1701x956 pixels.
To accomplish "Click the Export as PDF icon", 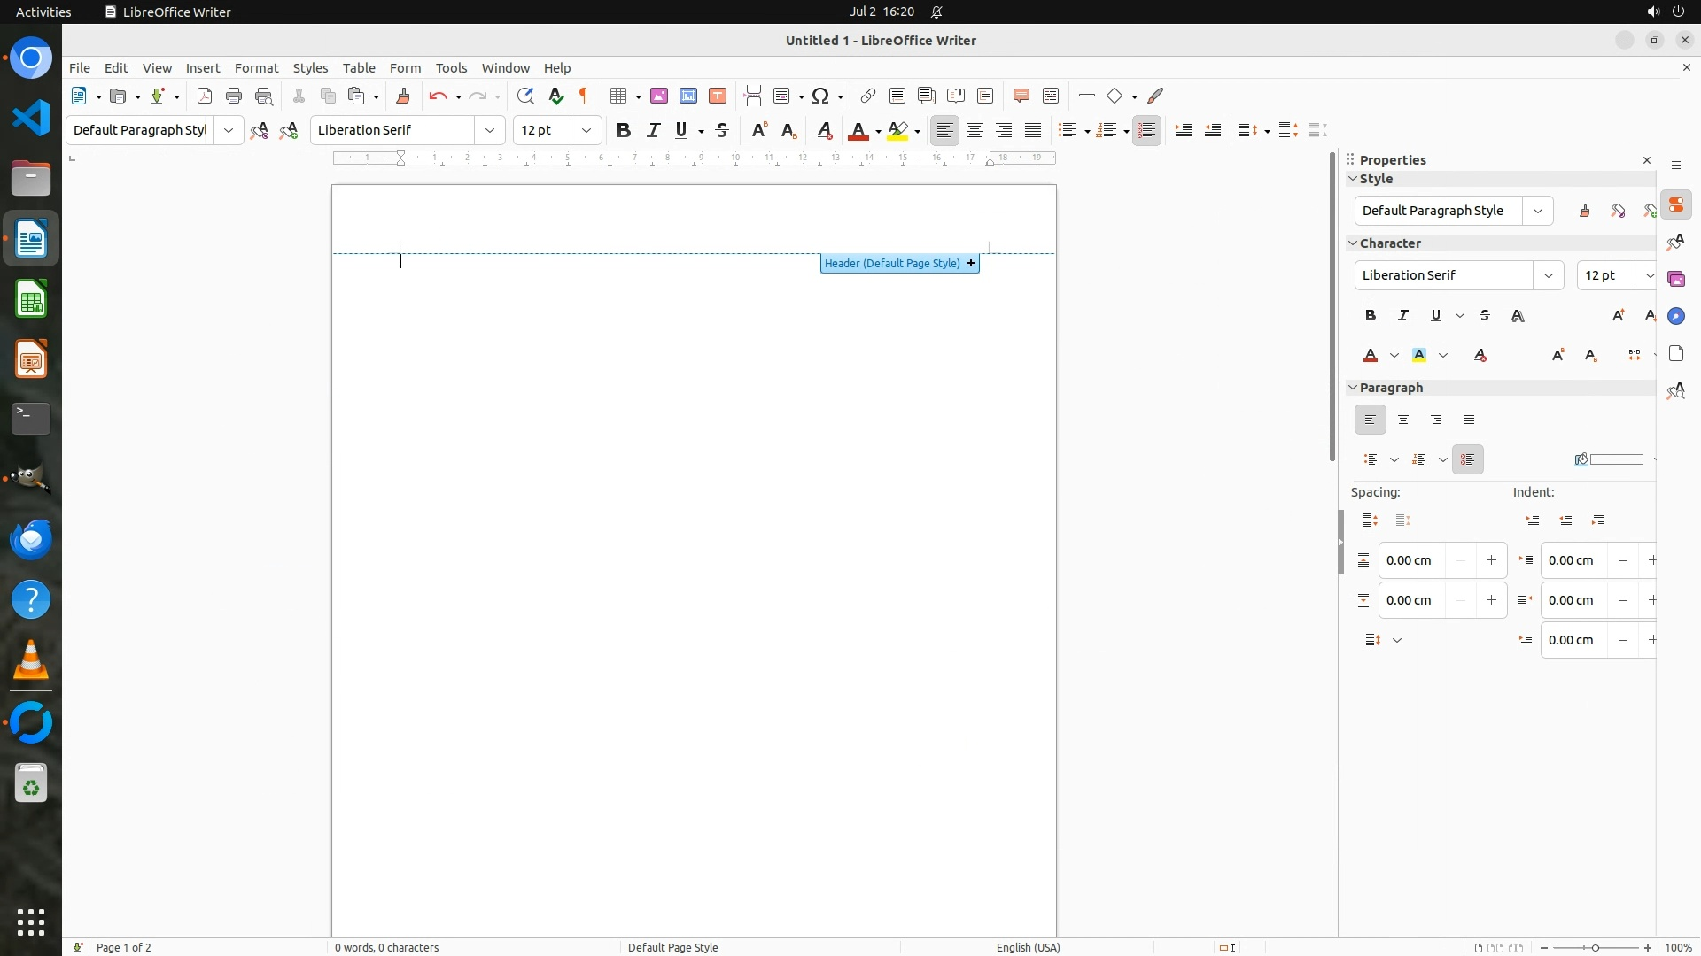I will point(205,96).
